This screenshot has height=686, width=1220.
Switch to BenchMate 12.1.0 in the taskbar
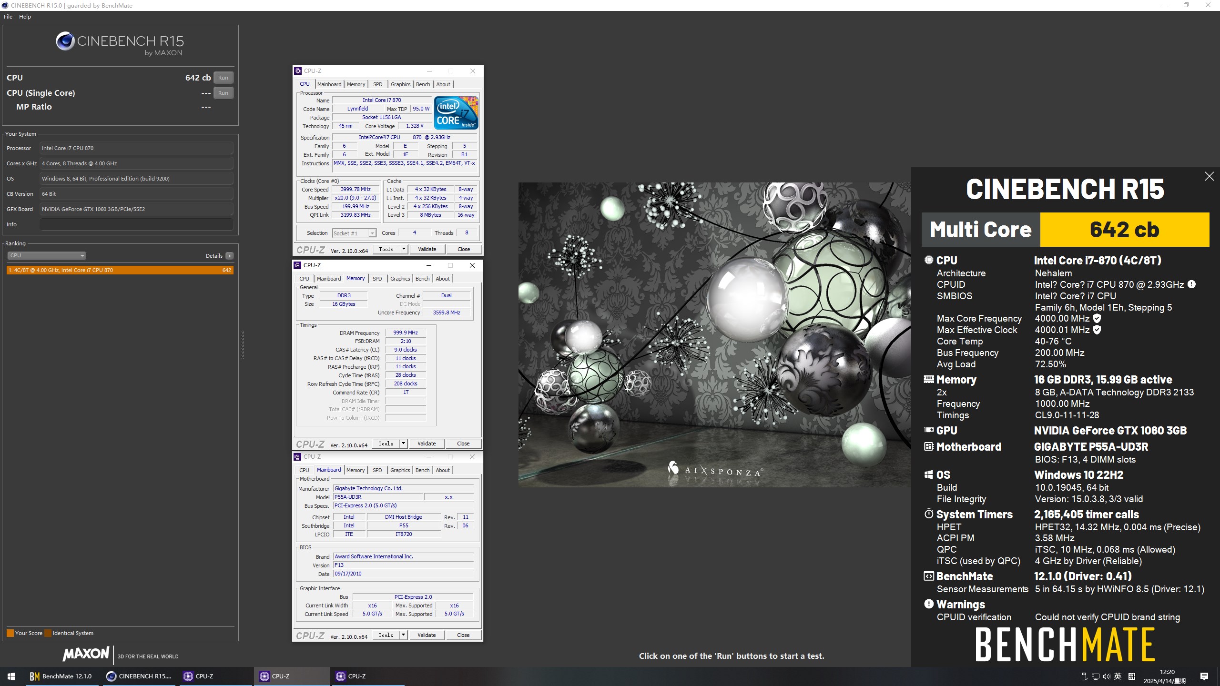click(61, 676)
